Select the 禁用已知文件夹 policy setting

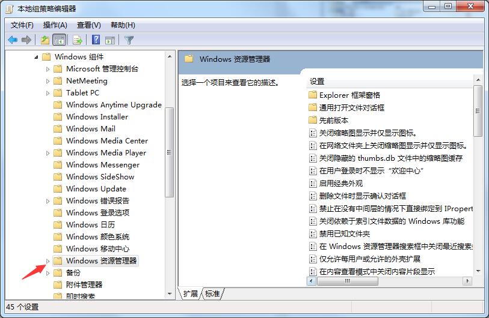(x=344, y=233)
